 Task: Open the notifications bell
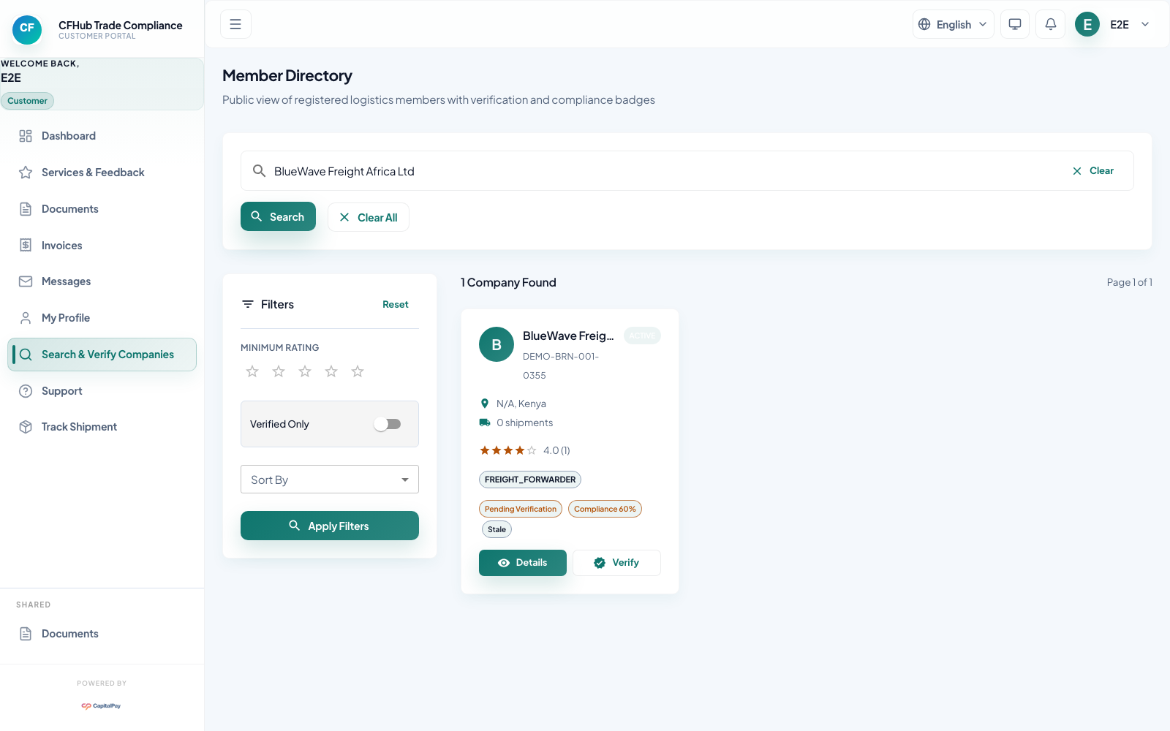[1050, 24]
